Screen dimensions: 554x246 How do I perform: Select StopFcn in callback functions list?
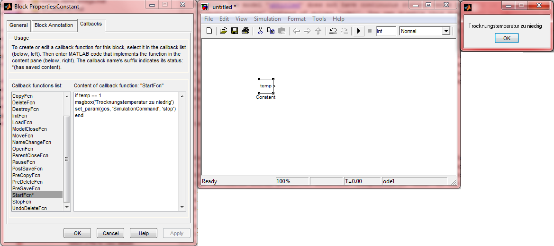22,202
